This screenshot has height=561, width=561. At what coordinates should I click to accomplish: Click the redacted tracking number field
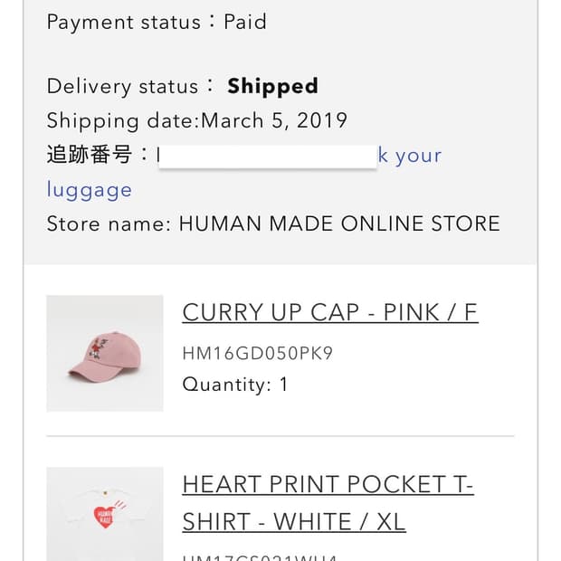point(266,156)
